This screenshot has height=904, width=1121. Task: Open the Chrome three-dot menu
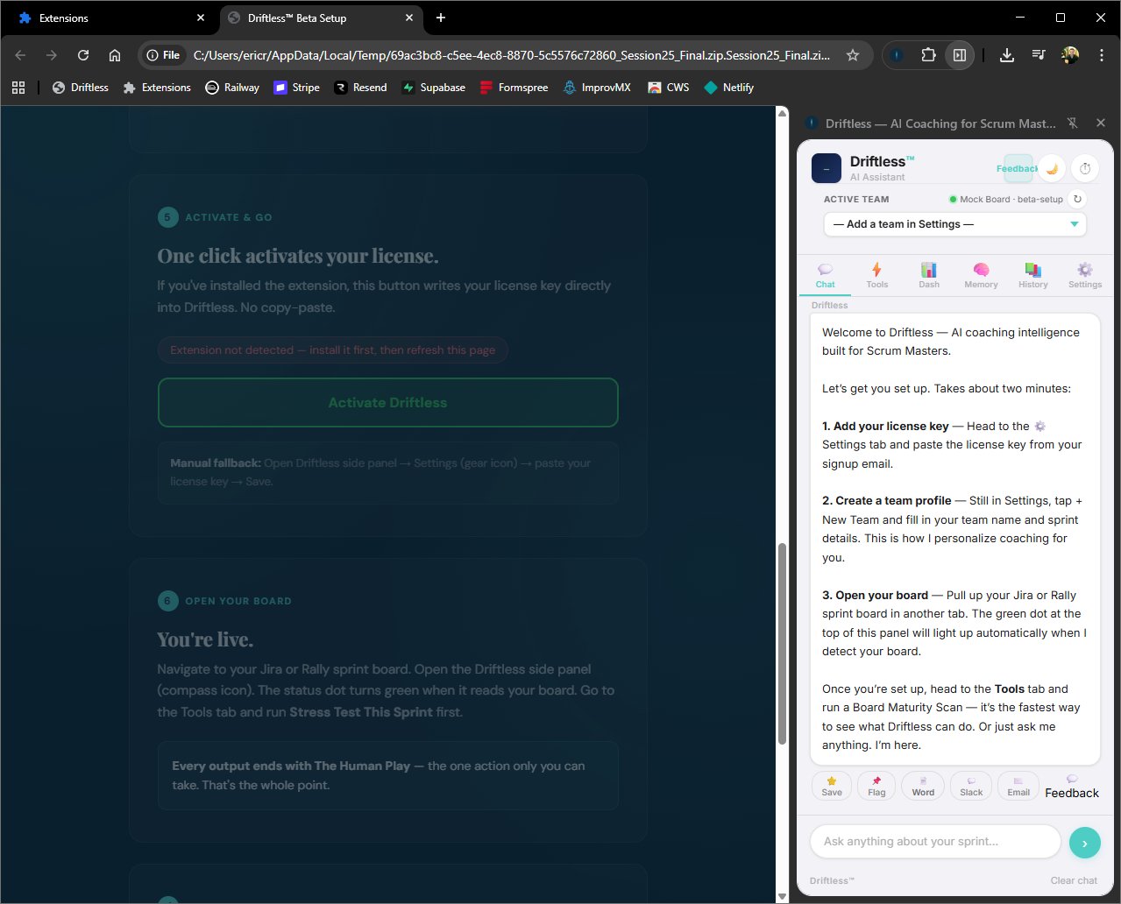[1101, 55]
